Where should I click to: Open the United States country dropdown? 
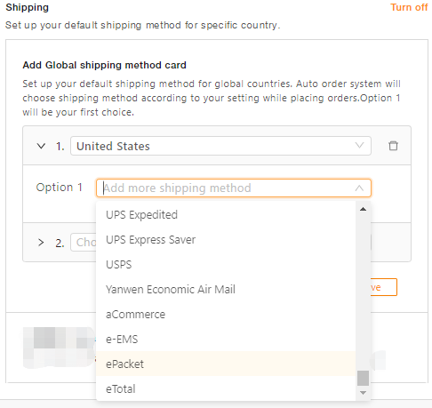[220, 146]
